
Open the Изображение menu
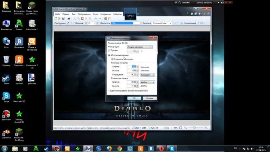click(84, 14)
